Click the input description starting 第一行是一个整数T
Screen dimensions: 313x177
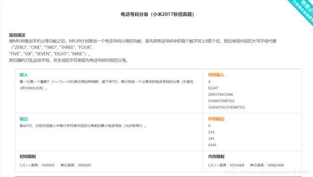[x=106, y=81]
